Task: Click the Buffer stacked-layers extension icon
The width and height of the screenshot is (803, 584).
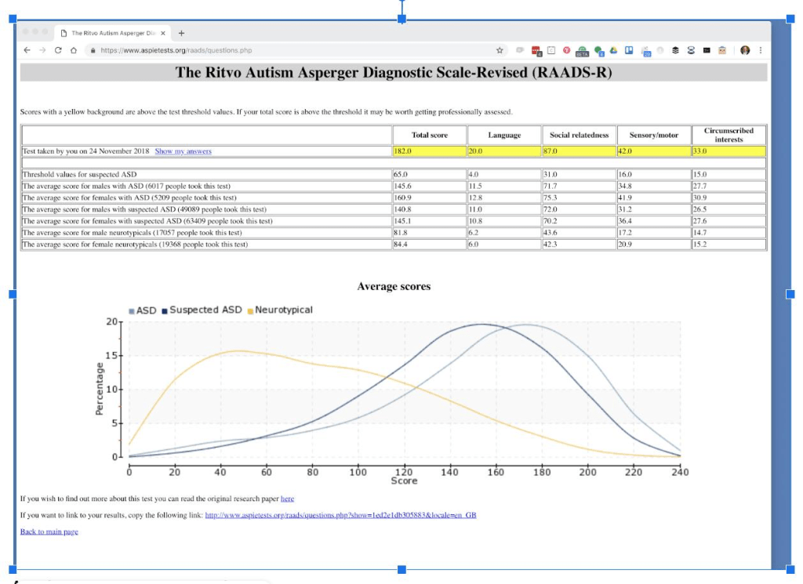Action: [675, 50]
